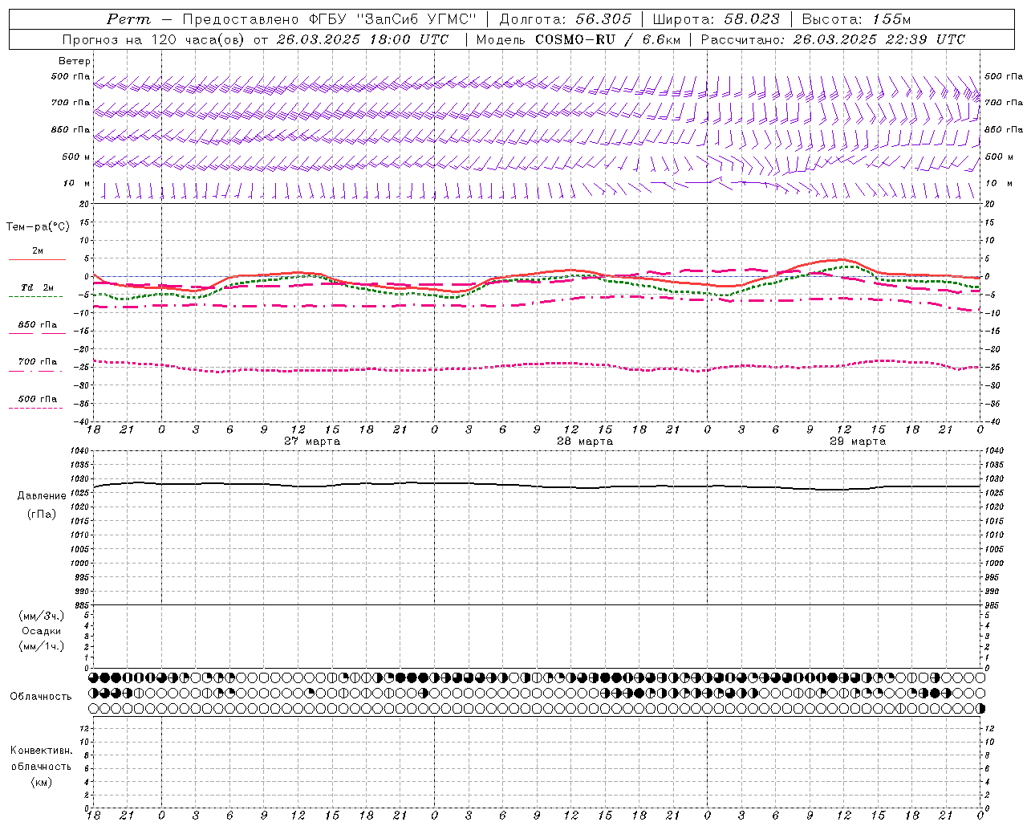Click the solid red line sample under "2м"
Viewport: 1027px width, 822px height.
[37, 259]
